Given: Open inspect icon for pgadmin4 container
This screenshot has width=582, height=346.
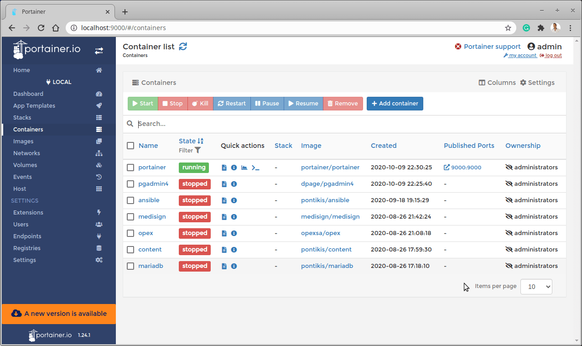Looking at the screenshot, I should 234,184.
